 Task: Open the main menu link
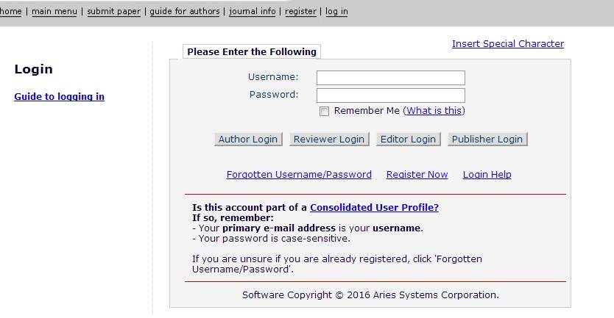pos(54,12)
